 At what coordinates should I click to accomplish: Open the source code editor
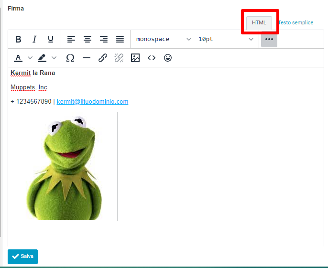pos(152,58)
